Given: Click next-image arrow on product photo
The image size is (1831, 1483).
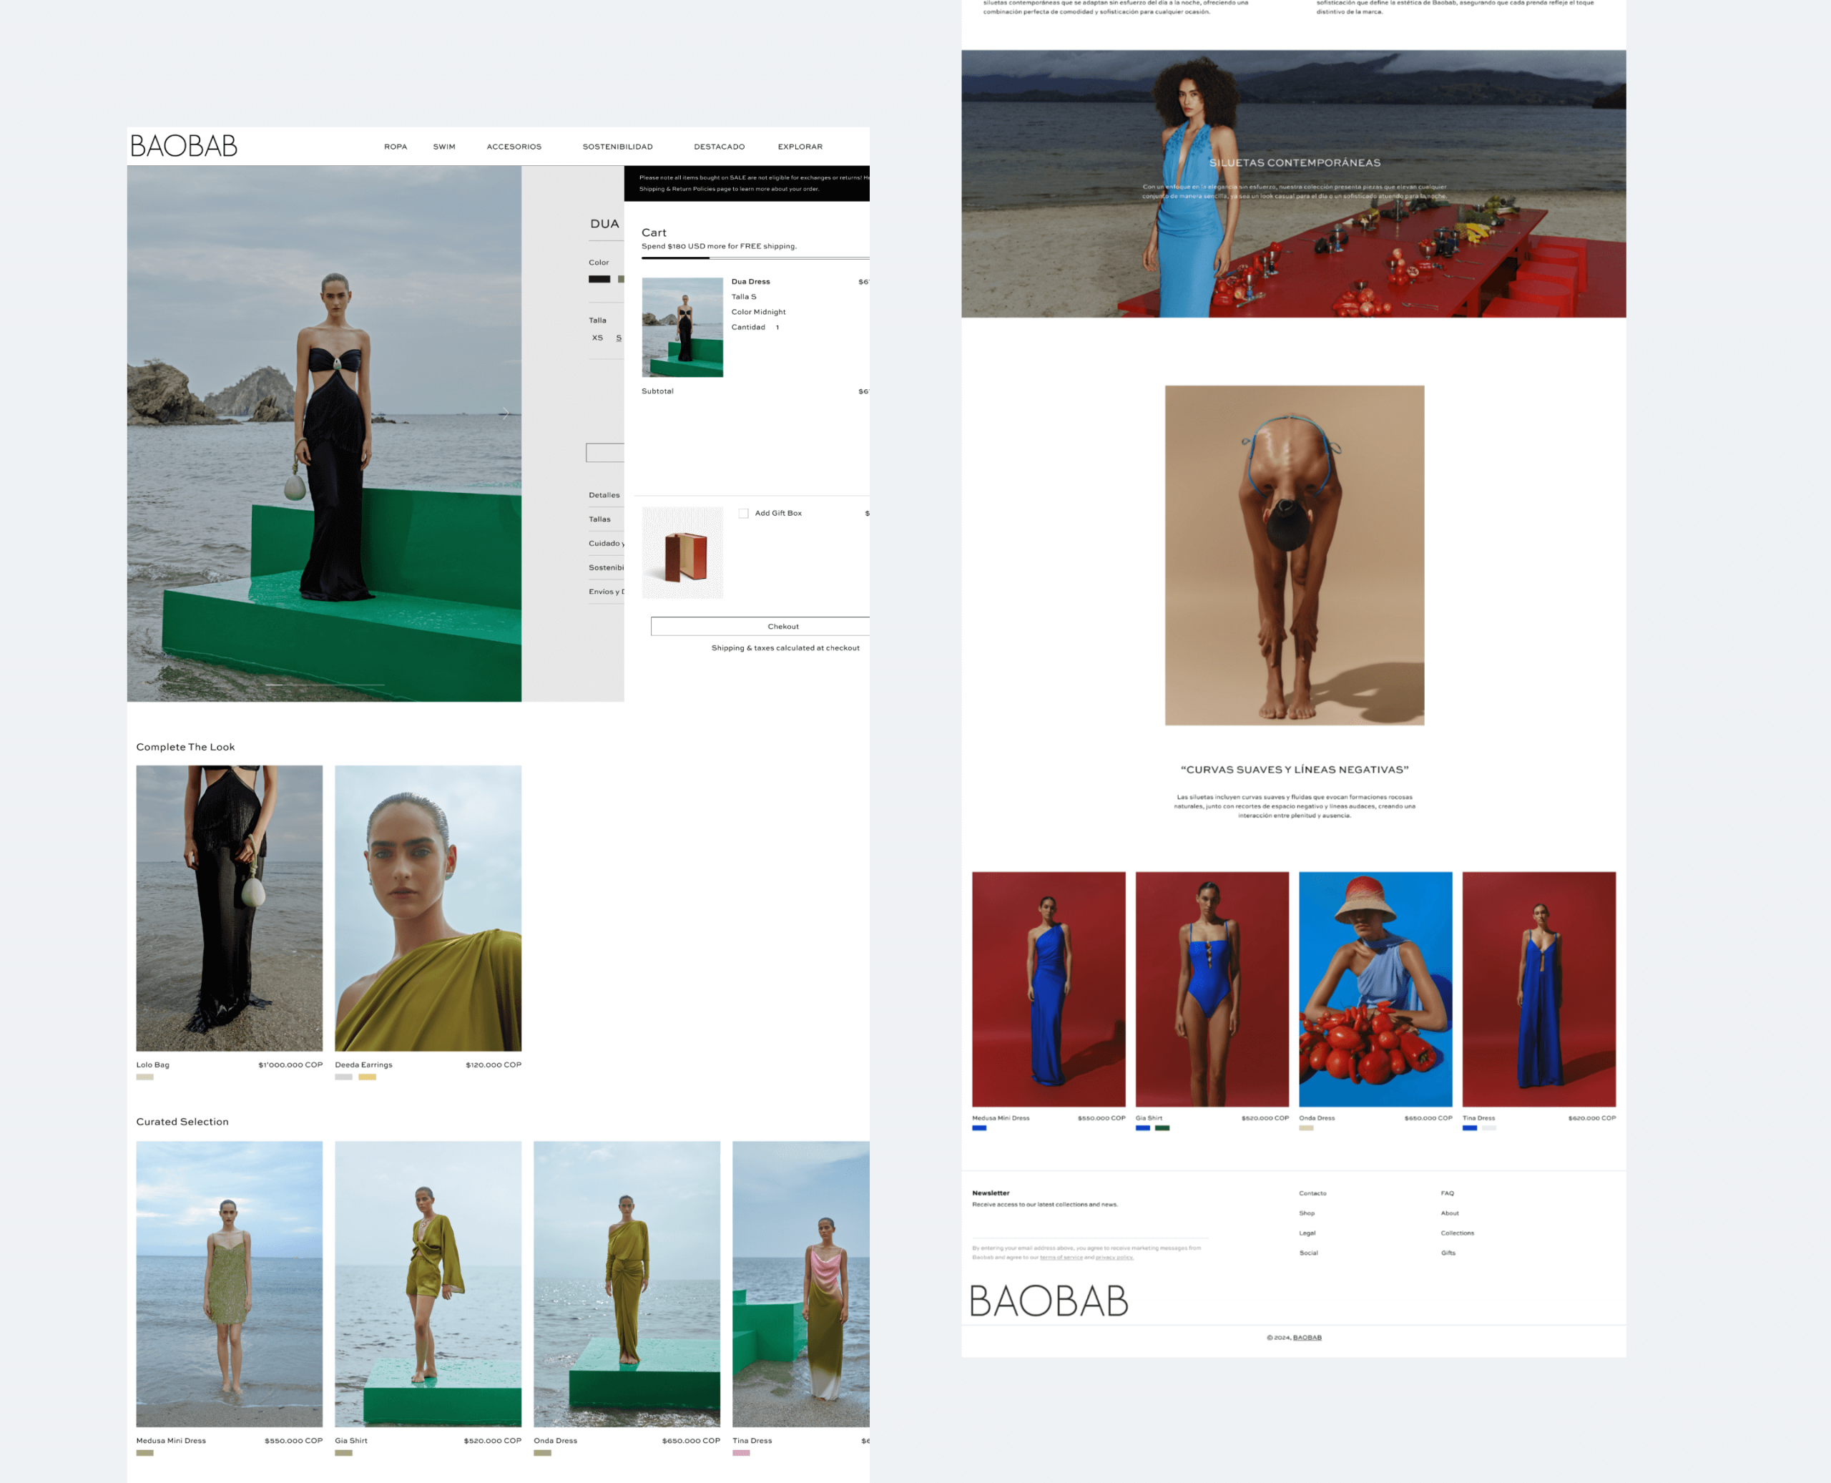Looking at the screenshot, I should [x=506, y=413].
